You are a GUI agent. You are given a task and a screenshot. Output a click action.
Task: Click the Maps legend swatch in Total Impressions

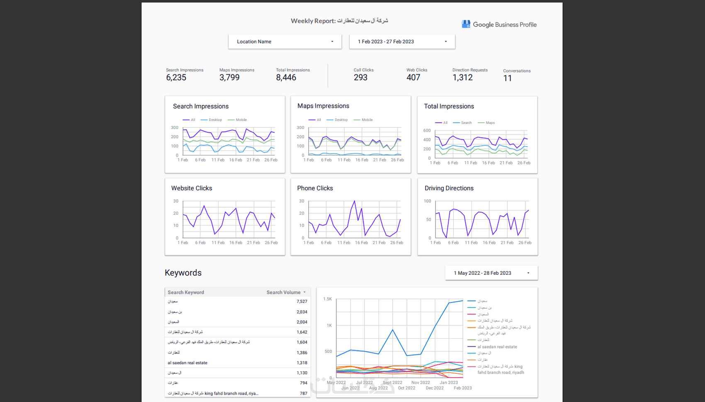pyautogui.click(x=481, y=123)
